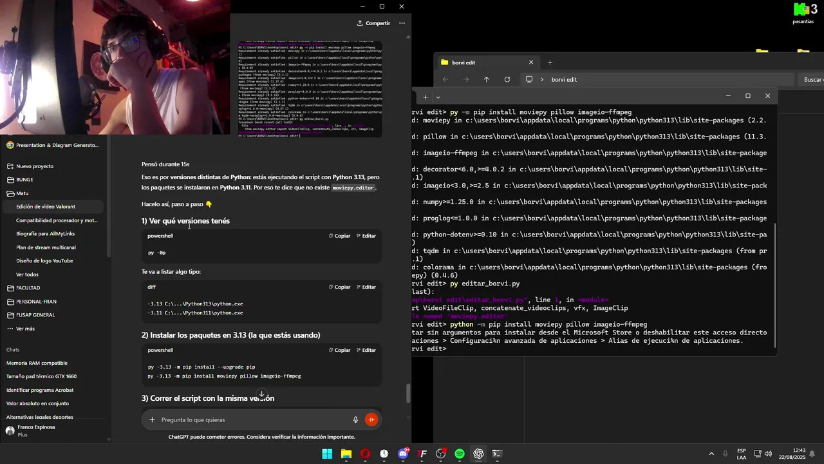Open Franco Espinosa profile menu
The image size is (824, 464).
click(53, 430)
